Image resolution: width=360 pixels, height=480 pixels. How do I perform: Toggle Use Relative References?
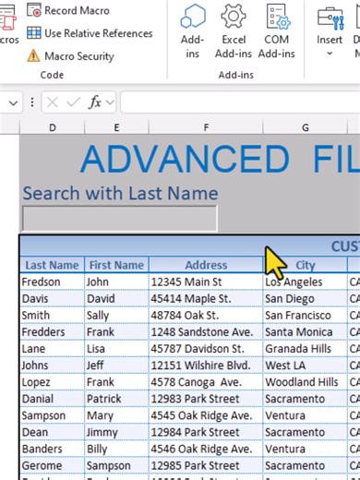click(90, 33)
